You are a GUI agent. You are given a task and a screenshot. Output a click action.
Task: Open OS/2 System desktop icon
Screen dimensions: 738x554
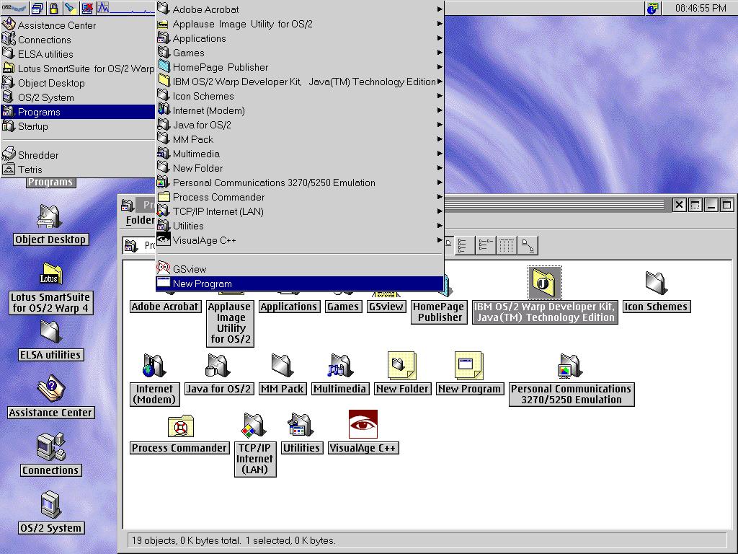click(50, 504)
